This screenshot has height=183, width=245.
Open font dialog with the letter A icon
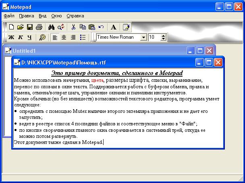(114, 27)
